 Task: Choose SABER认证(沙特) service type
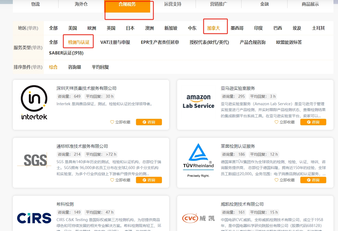[66, 53]
